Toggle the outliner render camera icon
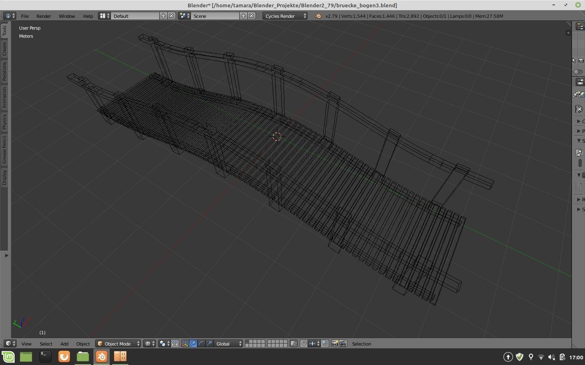Image resolution: width=585 pixels, height=365 pixels. tap(581, 60)
